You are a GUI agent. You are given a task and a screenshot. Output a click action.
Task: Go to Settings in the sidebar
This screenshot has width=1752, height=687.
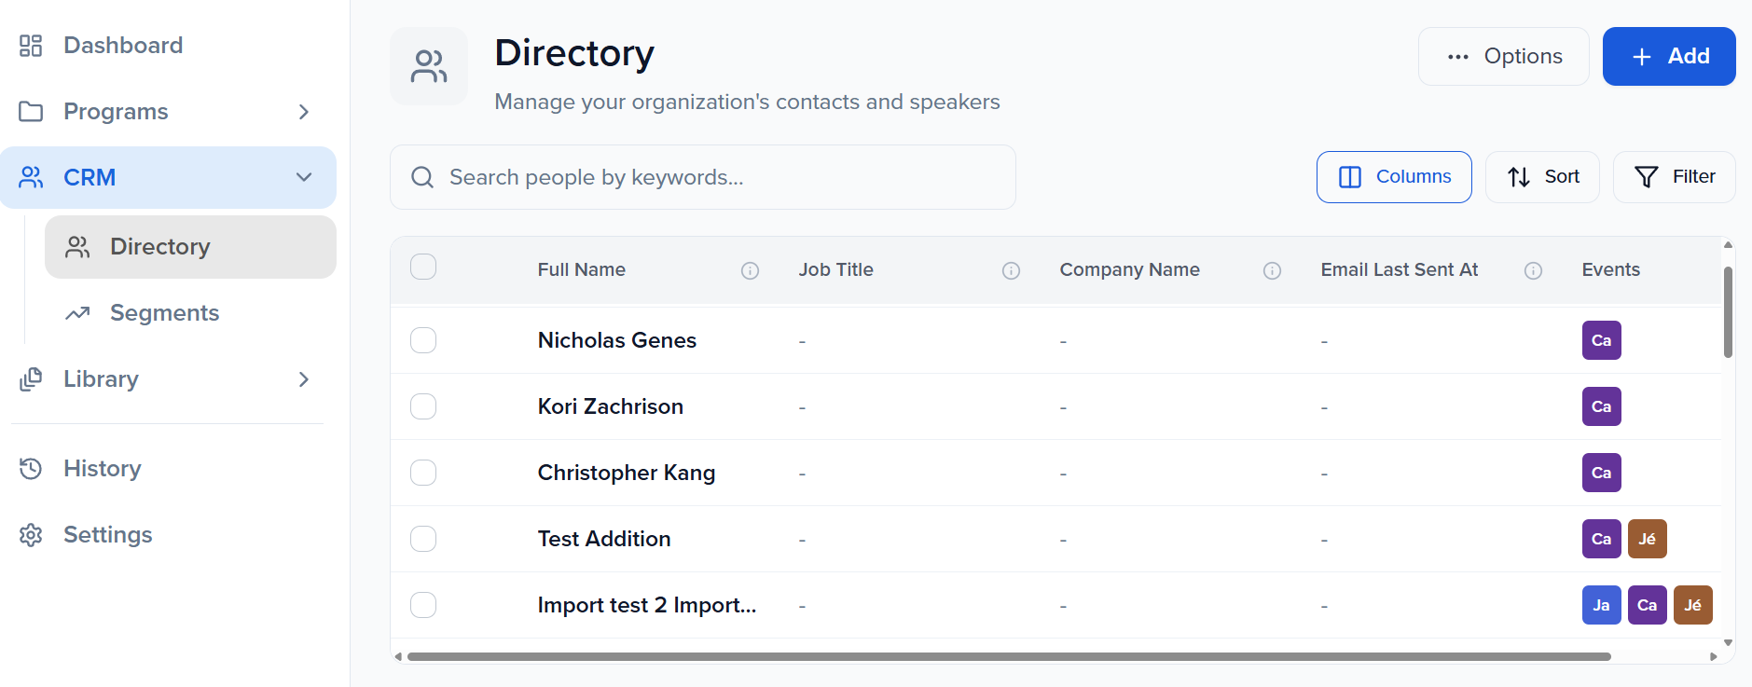[x=107, y=535]
